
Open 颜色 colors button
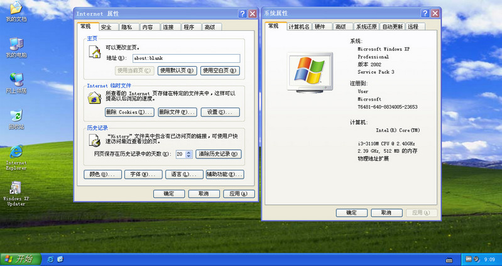pos(102,174)
